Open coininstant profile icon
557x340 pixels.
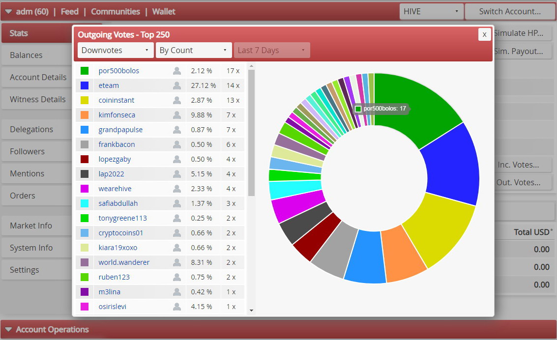pyautogui.click(x=176, y=100)
